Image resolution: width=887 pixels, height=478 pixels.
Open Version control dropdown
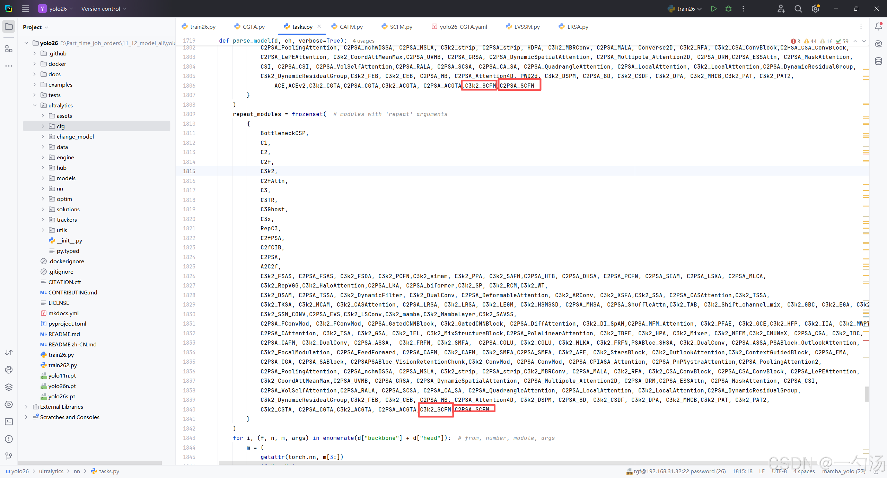[104, 9]
